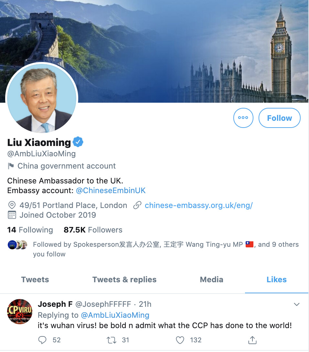Open the @ChineseEmbinUK embassy account link
Screen dimensions: 309x352
pyautogui.click(x=111, y=191)
